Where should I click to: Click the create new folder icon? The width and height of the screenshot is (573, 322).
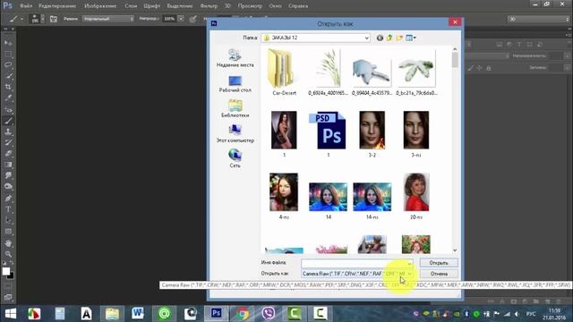399,38
